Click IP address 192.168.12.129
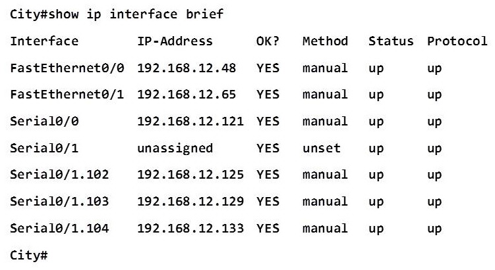Screen dimensions: 495x270 190,201
